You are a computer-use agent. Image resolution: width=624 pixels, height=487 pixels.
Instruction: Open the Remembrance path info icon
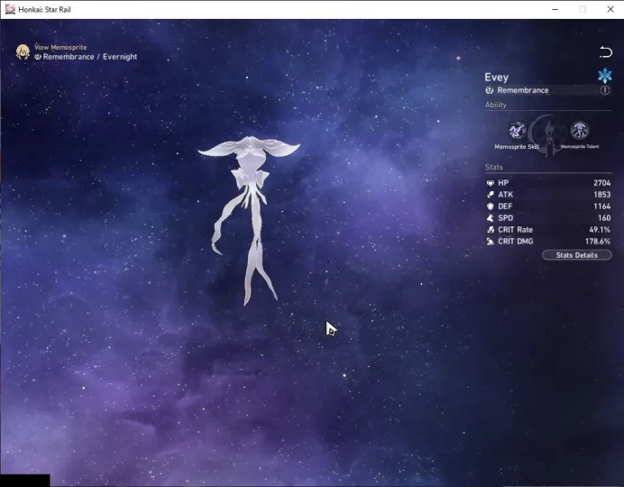[604, 90]
